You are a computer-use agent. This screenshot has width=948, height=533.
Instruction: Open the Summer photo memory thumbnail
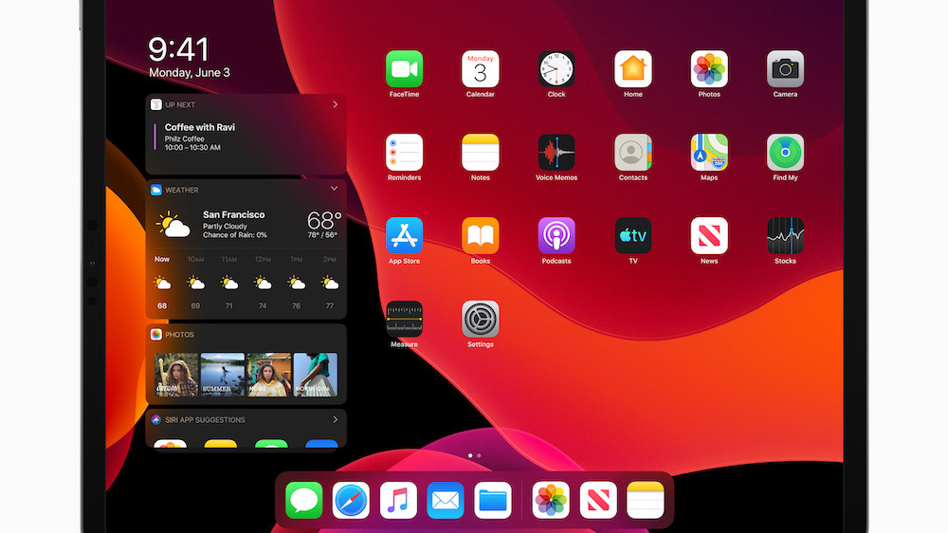(223, 375)
